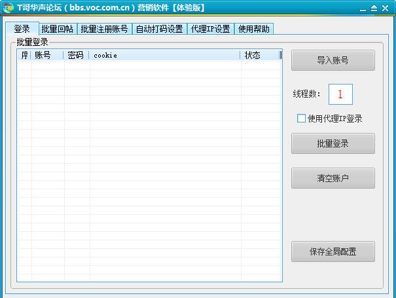
Task: Open the 批量回帖 tab
Action: point(58,29)
